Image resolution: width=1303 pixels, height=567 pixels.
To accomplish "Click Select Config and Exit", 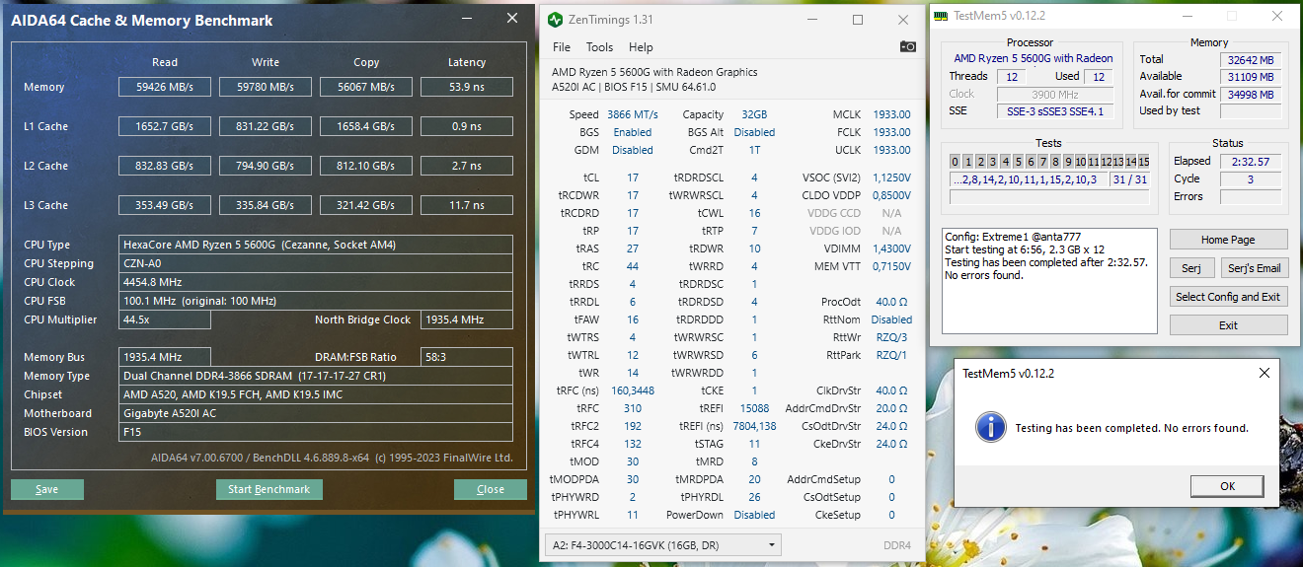I will 1228,297.
